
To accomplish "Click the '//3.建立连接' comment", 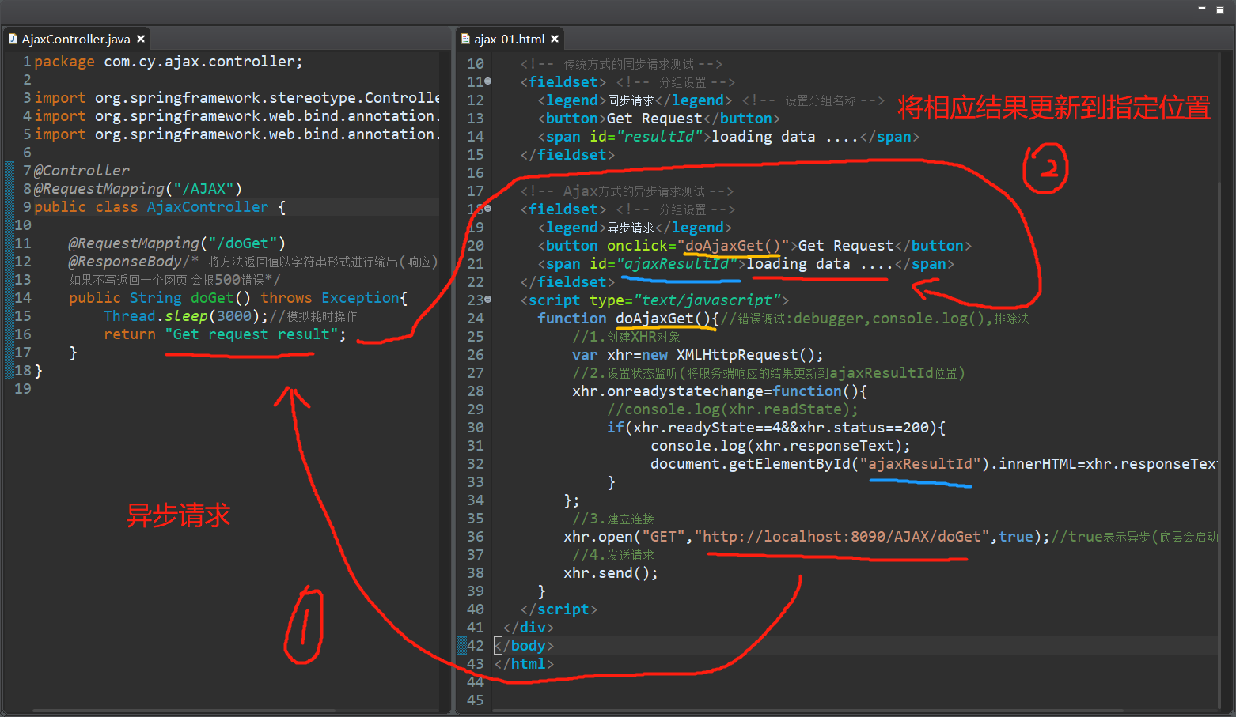I will 613,519.
